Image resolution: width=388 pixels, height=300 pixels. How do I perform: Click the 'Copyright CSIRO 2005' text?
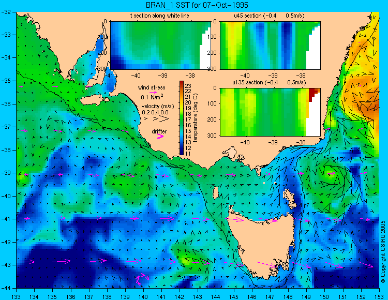point(383,252)
